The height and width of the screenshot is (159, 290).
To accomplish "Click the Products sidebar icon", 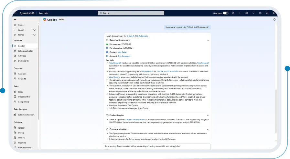I will click(15, 143).
